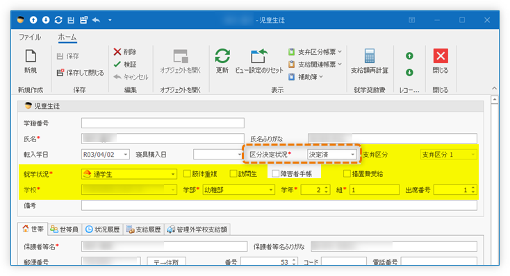510x276 pixels.
Task: Toggle the 肢体重複 checkbox
Action: pyautogui.click(x=187, y=174)
